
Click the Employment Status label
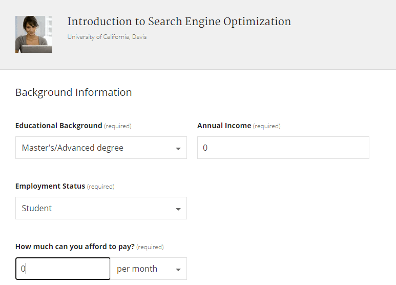(x=50, y=186)
